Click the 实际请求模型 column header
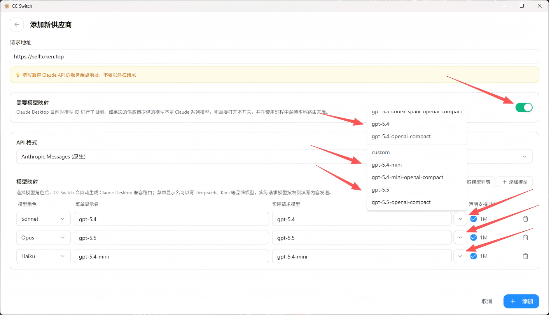 286,204
